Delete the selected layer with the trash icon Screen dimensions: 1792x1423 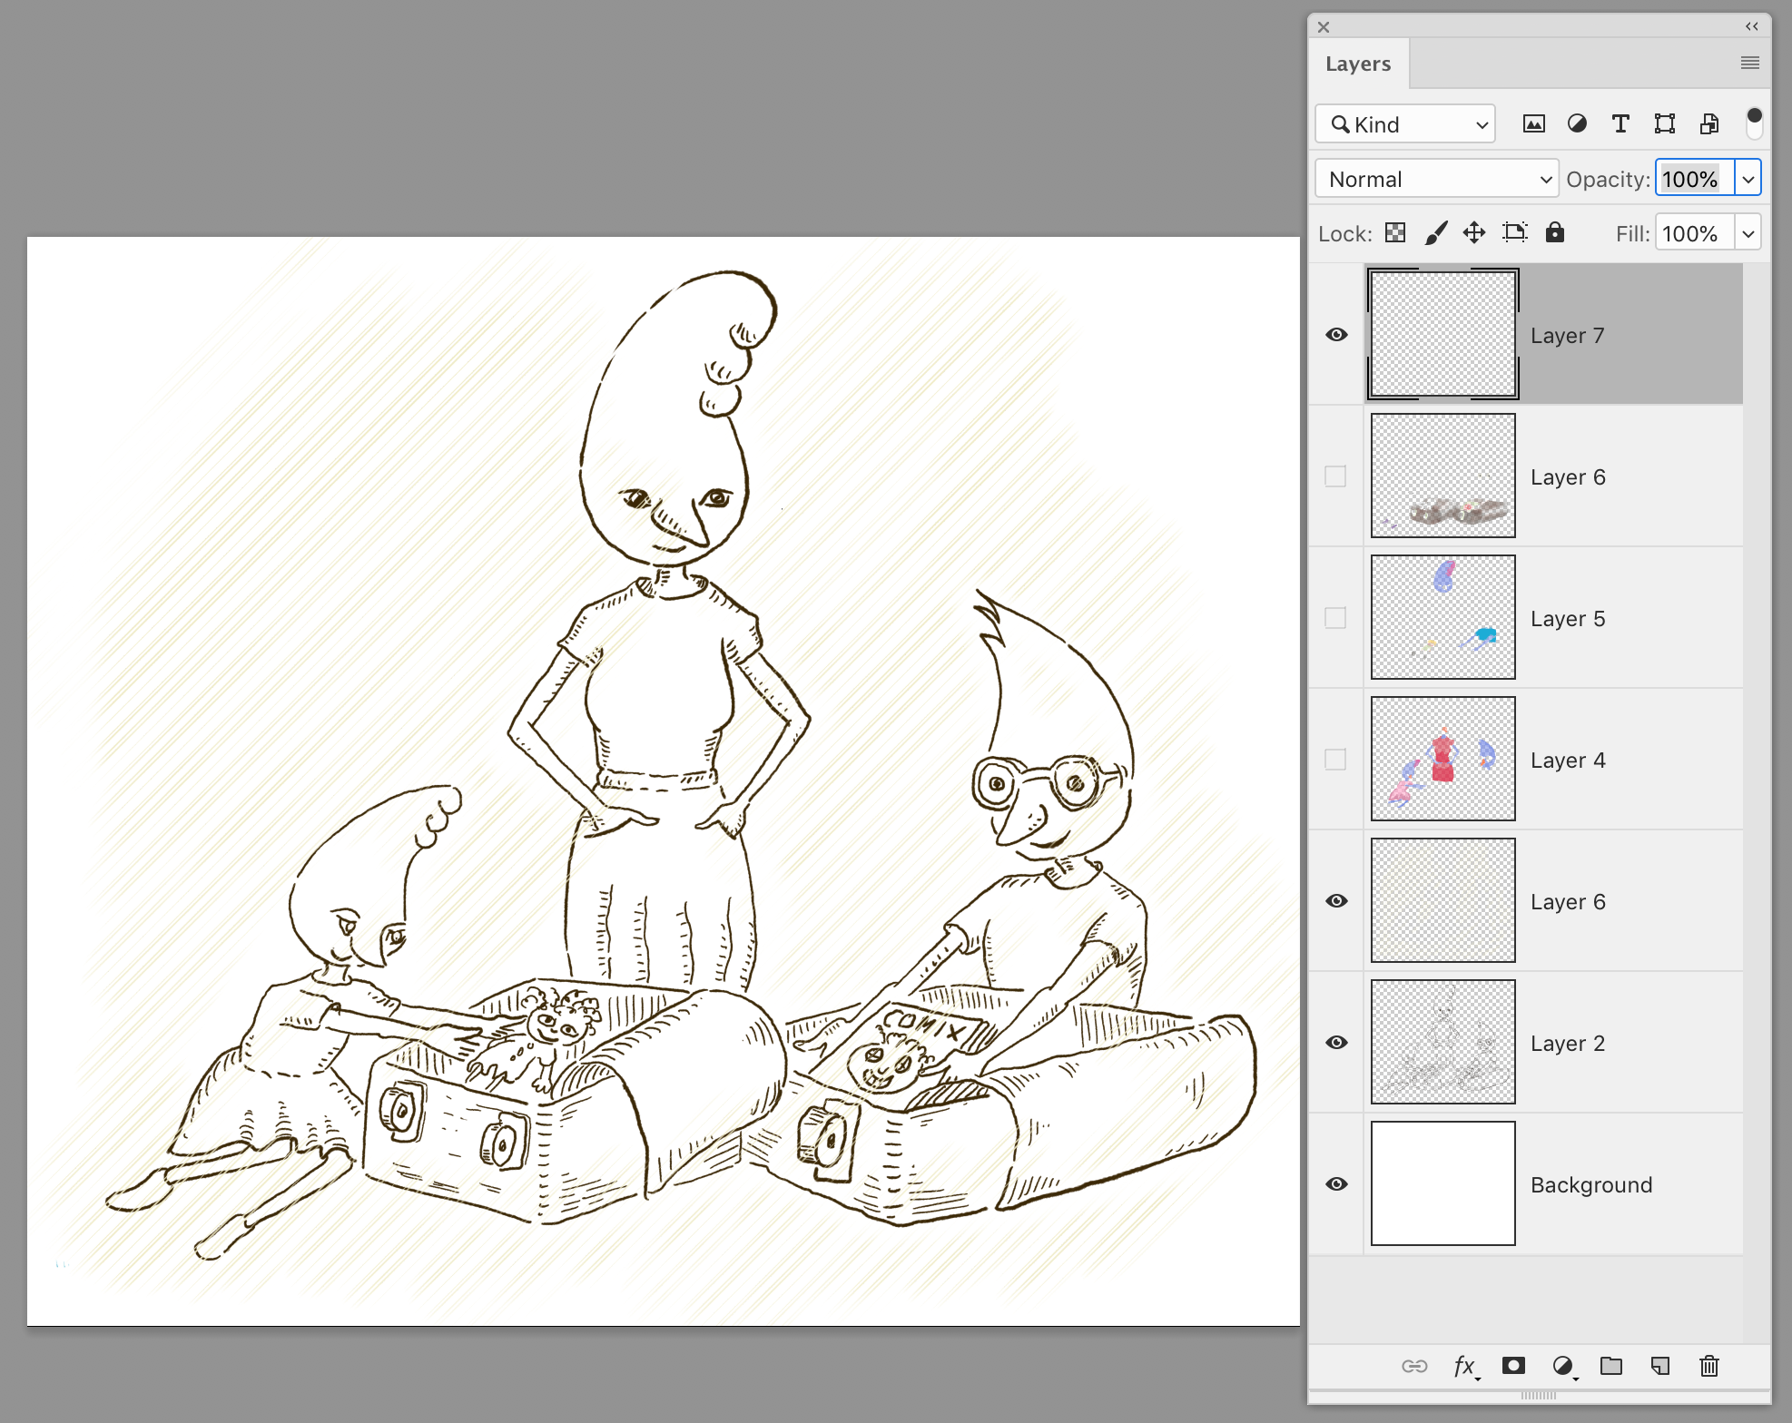(1709, 1366)
